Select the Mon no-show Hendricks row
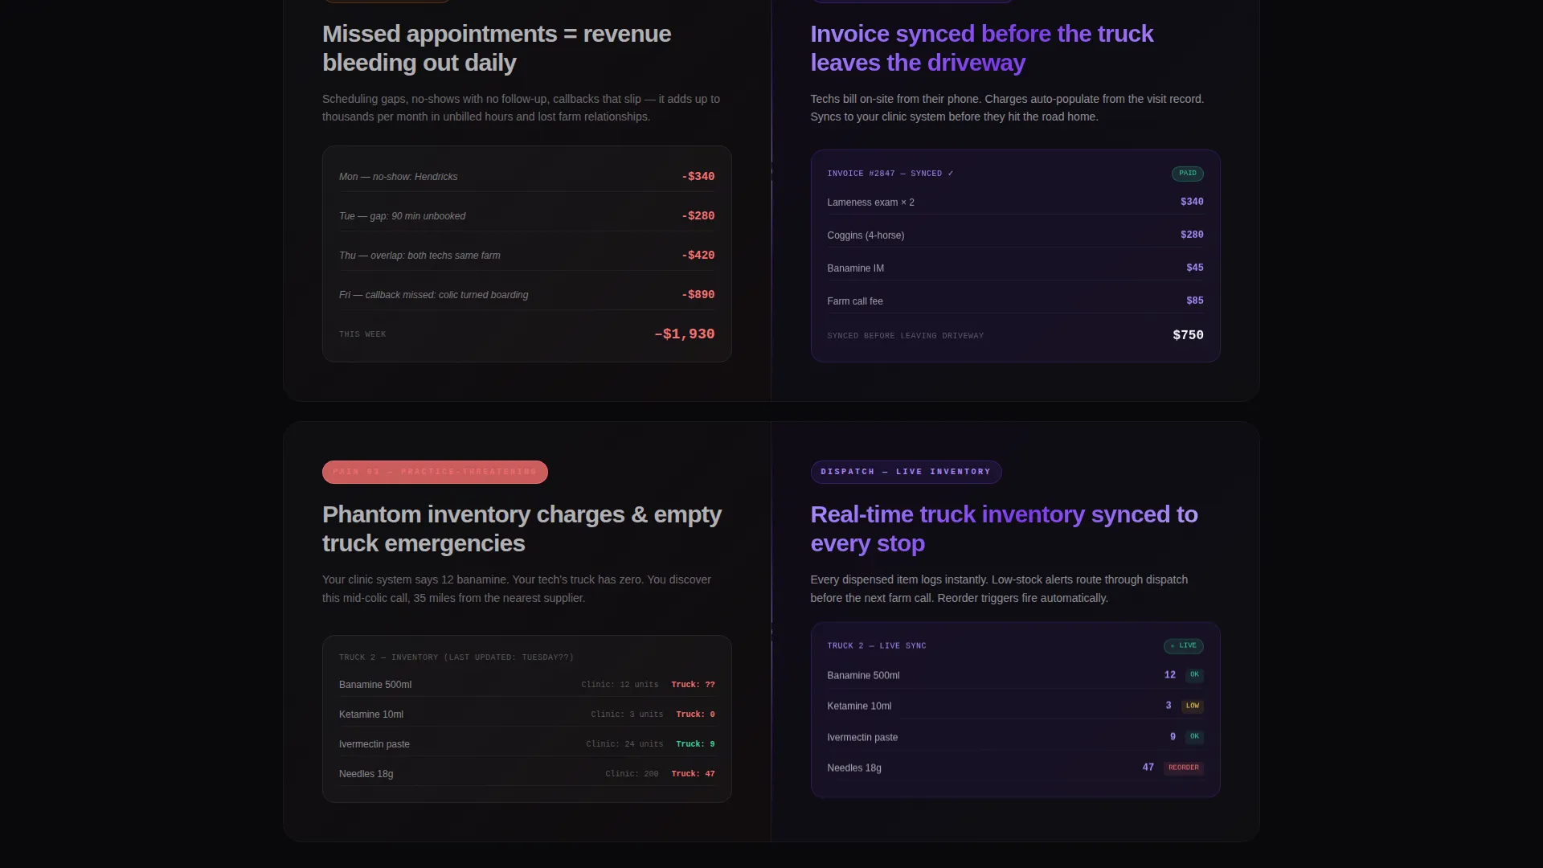The width and height of the screenshot is (1543, 868). point(526,177)
